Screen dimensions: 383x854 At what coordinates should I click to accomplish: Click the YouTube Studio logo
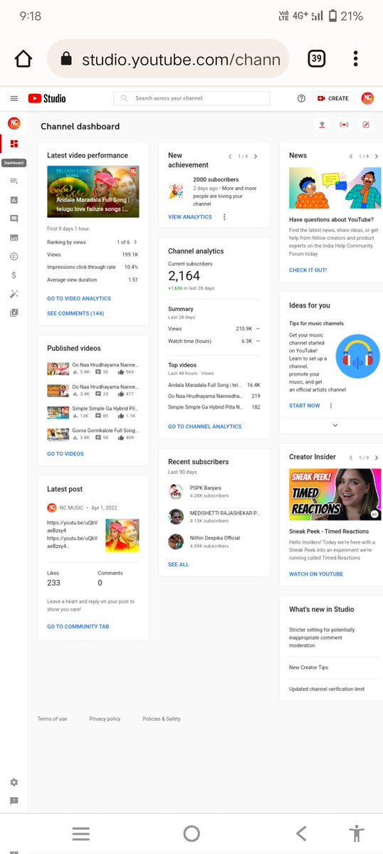click(x=47, y=98)
